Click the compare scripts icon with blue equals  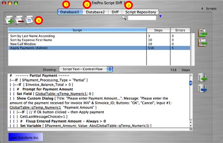click(x=29, y=20)
